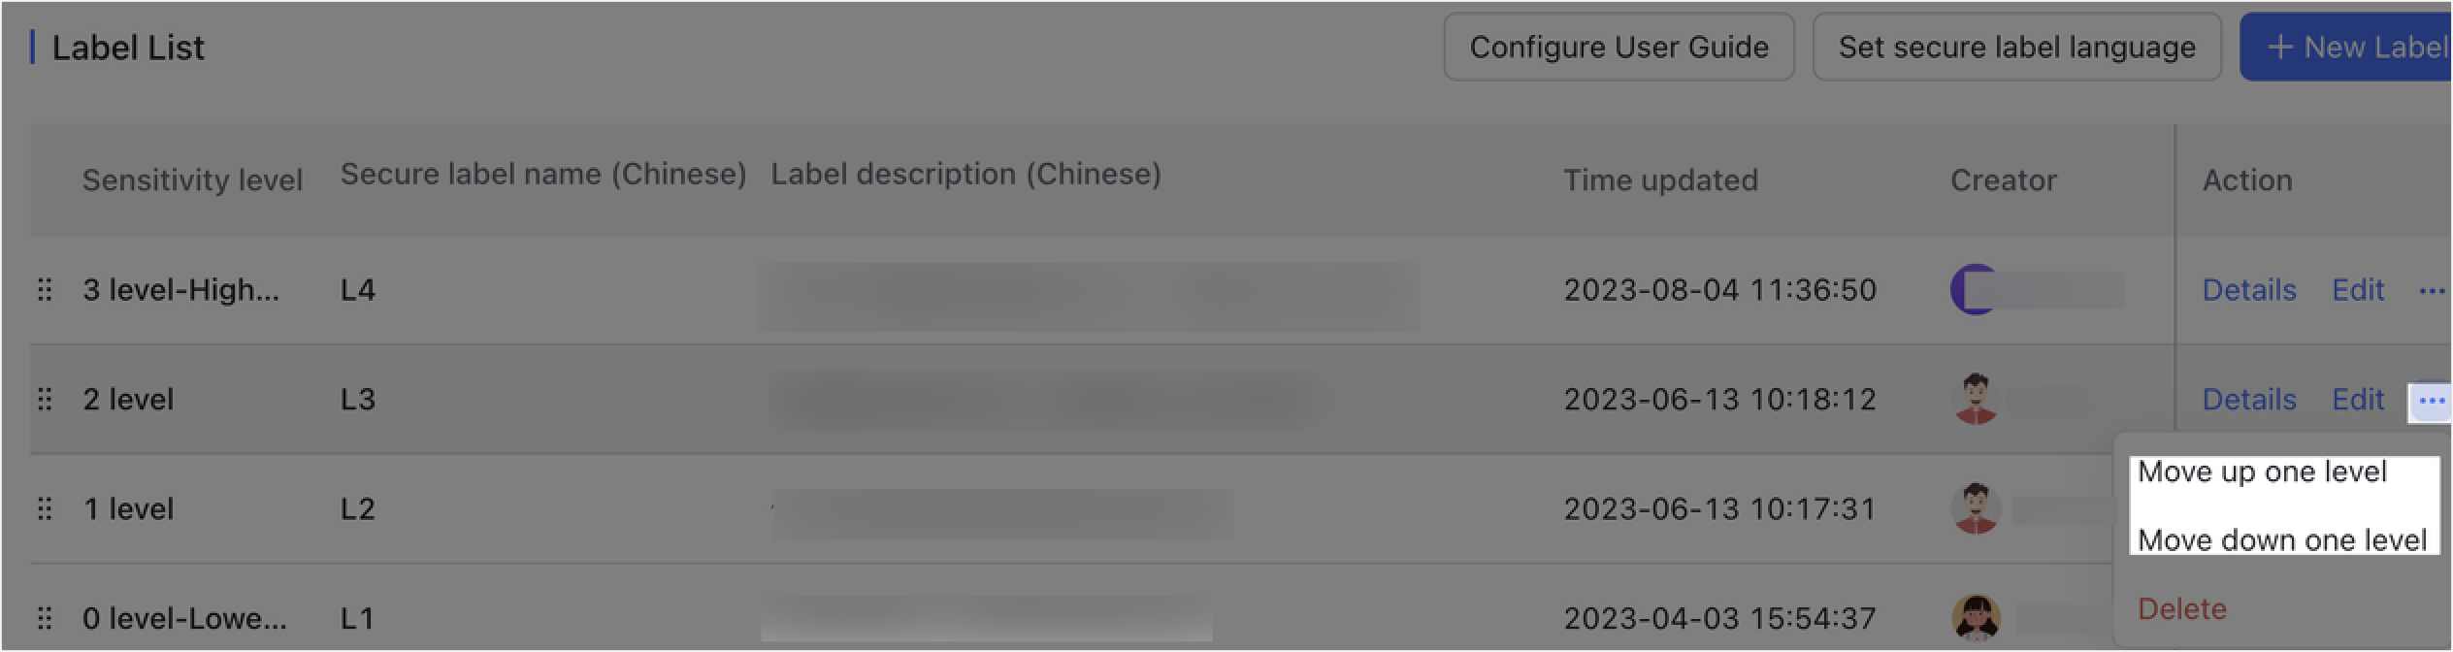
Task: Open Configure User Guide
Action: (1619, 47)
